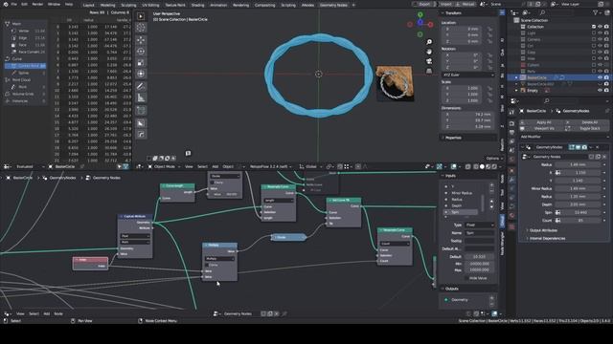Select the Scale tool in viewport toolbar
Image resolution: width=613 pixels, height=344 pixels.
[x=141, y=62]
